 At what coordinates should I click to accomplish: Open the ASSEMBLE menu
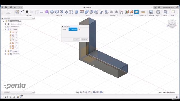(114, 15)
